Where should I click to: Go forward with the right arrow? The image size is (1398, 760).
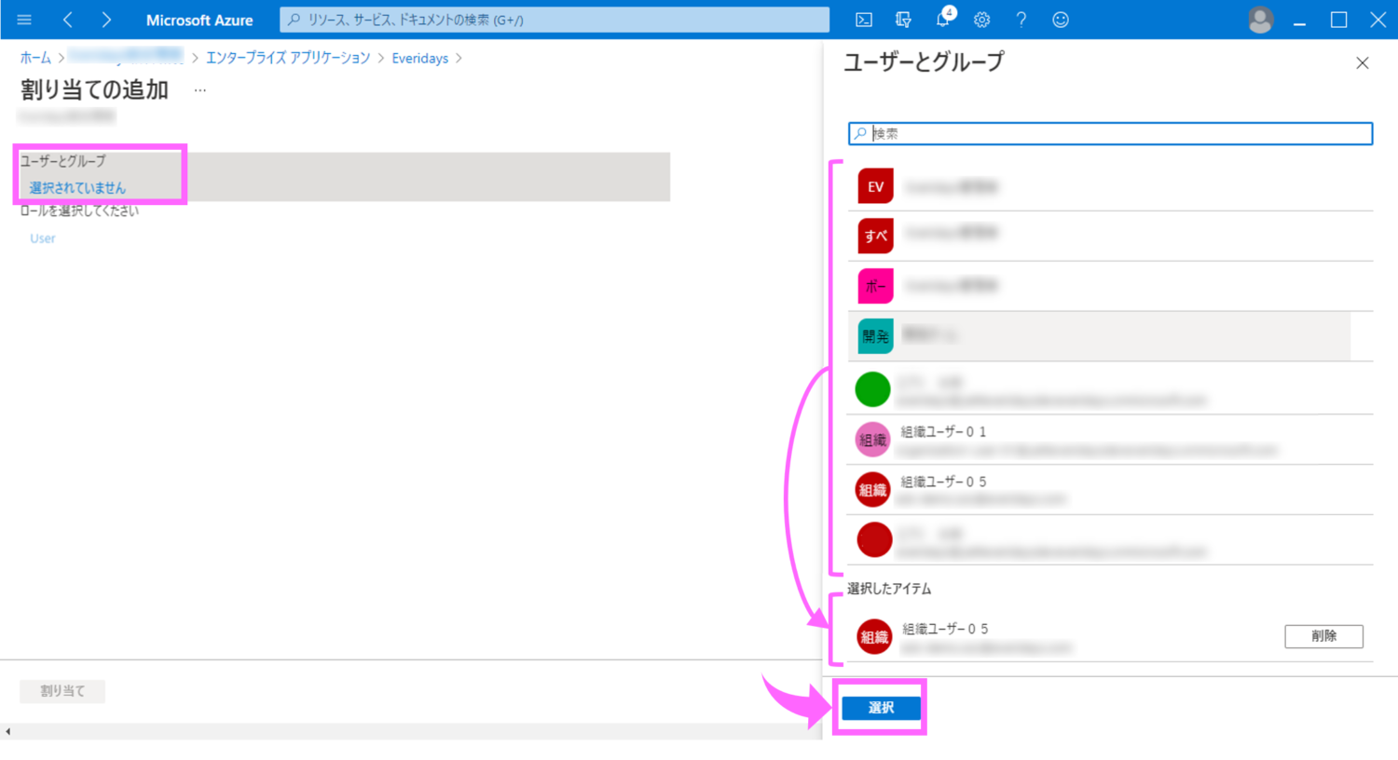(106, 20)
